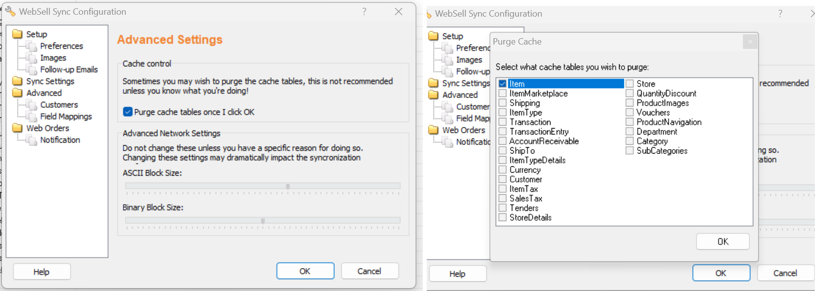Click the Notification page icon in left window

[32, 140]
